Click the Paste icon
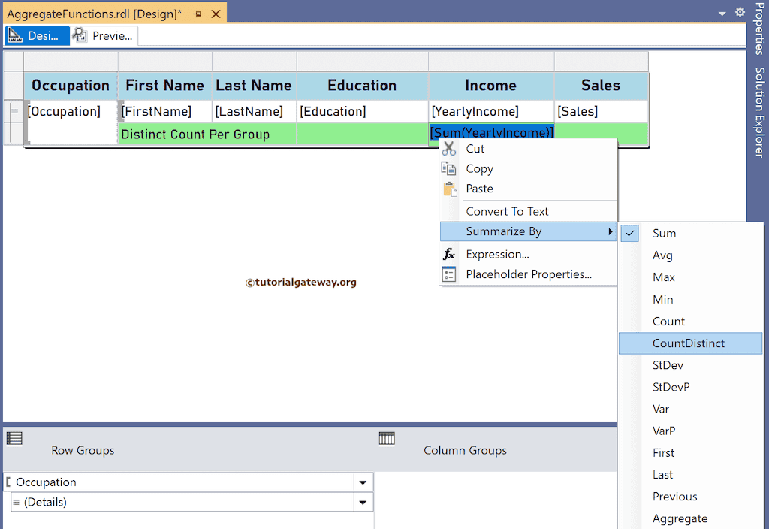Viewport: 769px width, 529px height. point(449,189)
